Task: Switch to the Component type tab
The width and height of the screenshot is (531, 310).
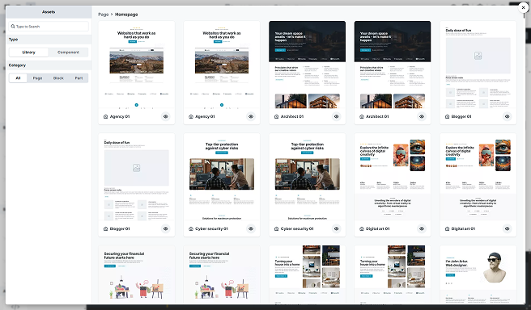Action: (x=68, y=52)
